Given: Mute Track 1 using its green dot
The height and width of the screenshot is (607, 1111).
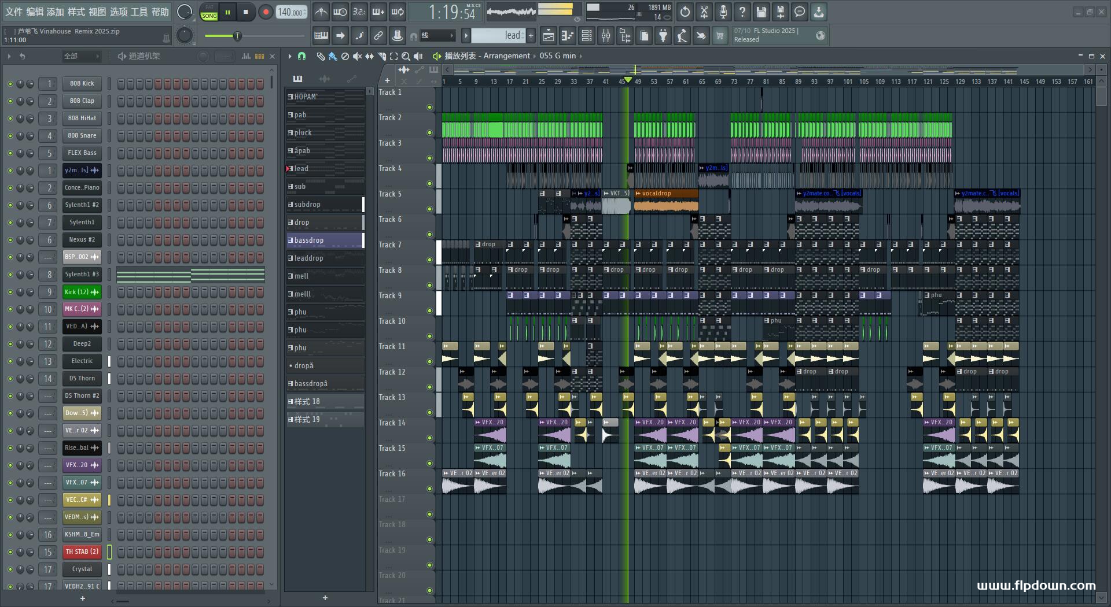Looking at the screenshot, I should 429,107.
